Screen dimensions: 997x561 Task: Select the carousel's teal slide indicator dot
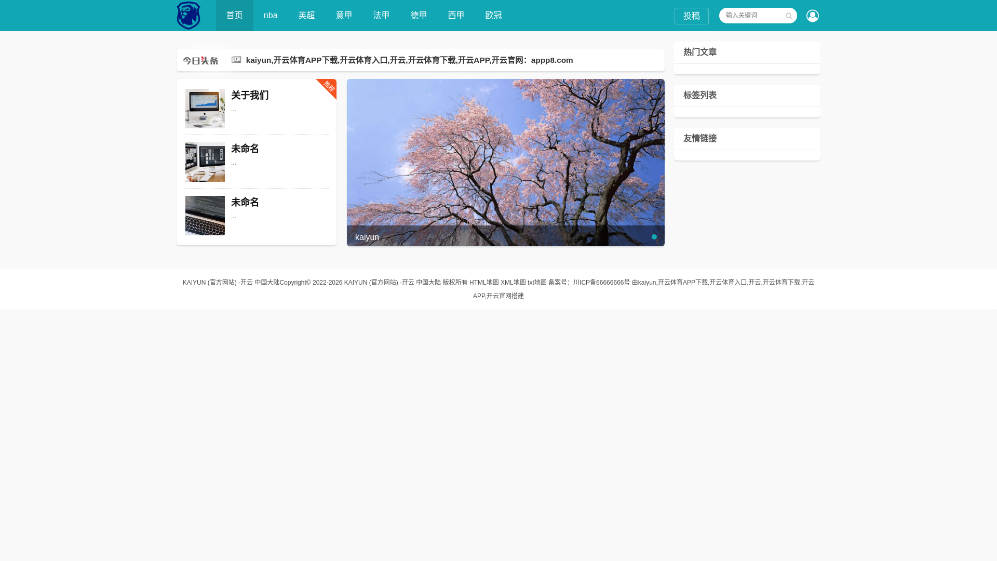pyautogui.click(x=654, y=237)
